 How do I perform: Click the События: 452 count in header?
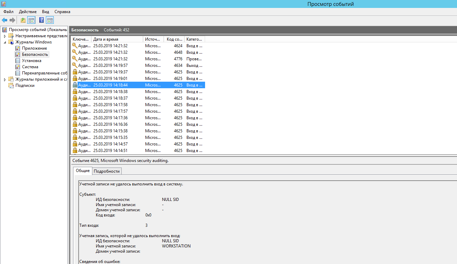(x=116, y=30)
